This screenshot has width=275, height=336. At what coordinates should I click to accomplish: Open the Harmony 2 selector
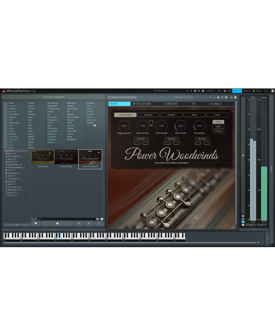point(172,139)
